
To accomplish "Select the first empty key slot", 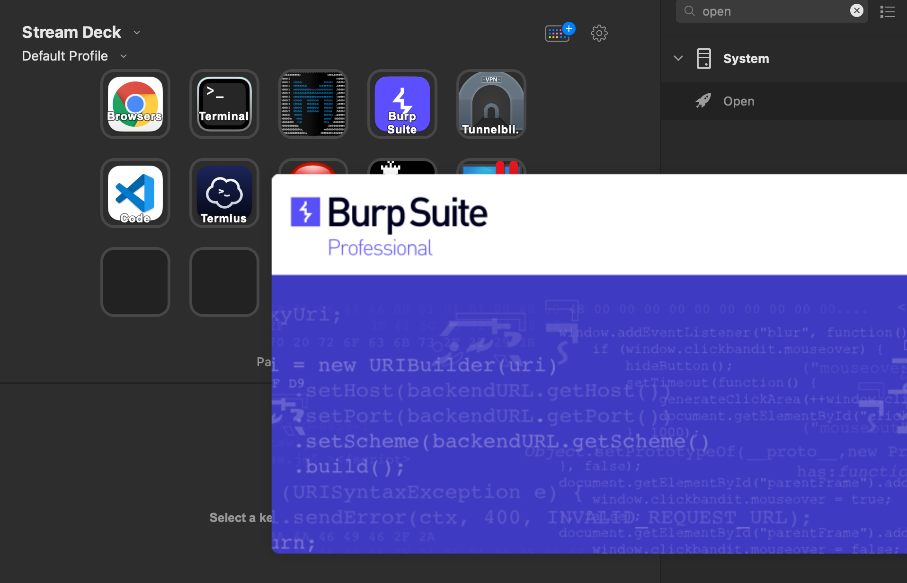I will 135,282.
